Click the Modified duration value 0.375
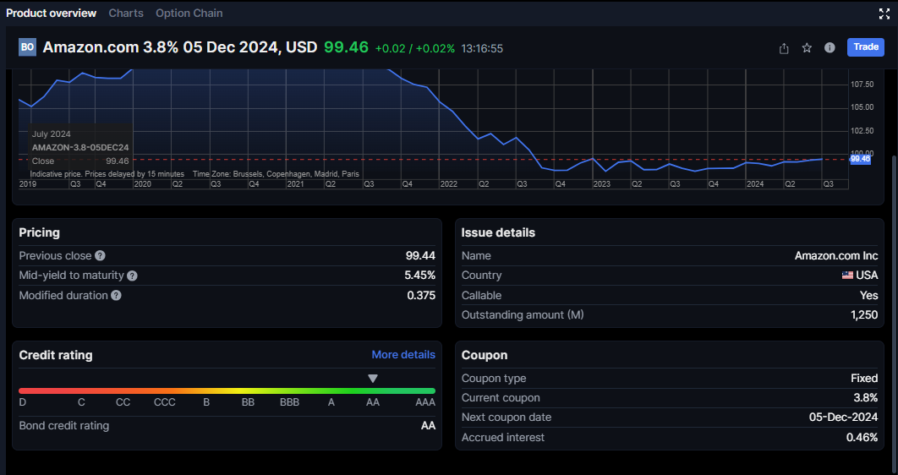Screen dimensions: 898x475 421,295
